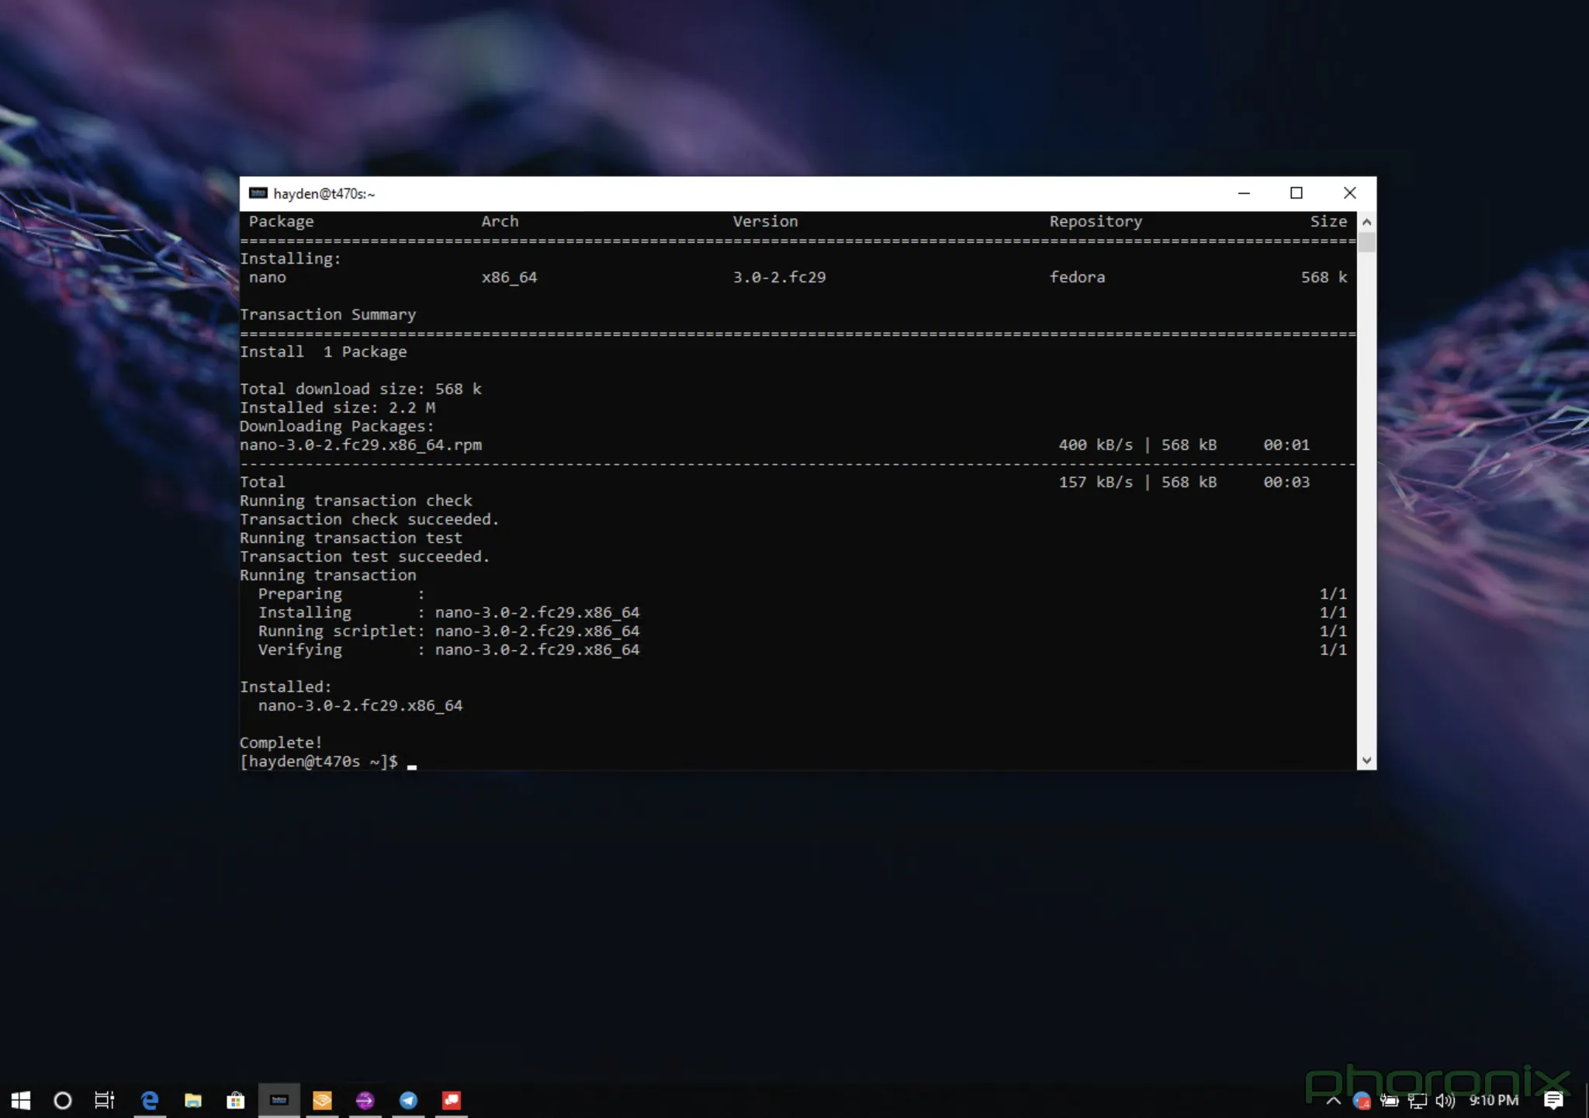Click the scrollbar up arrow in terminal

pos(1366,221)
